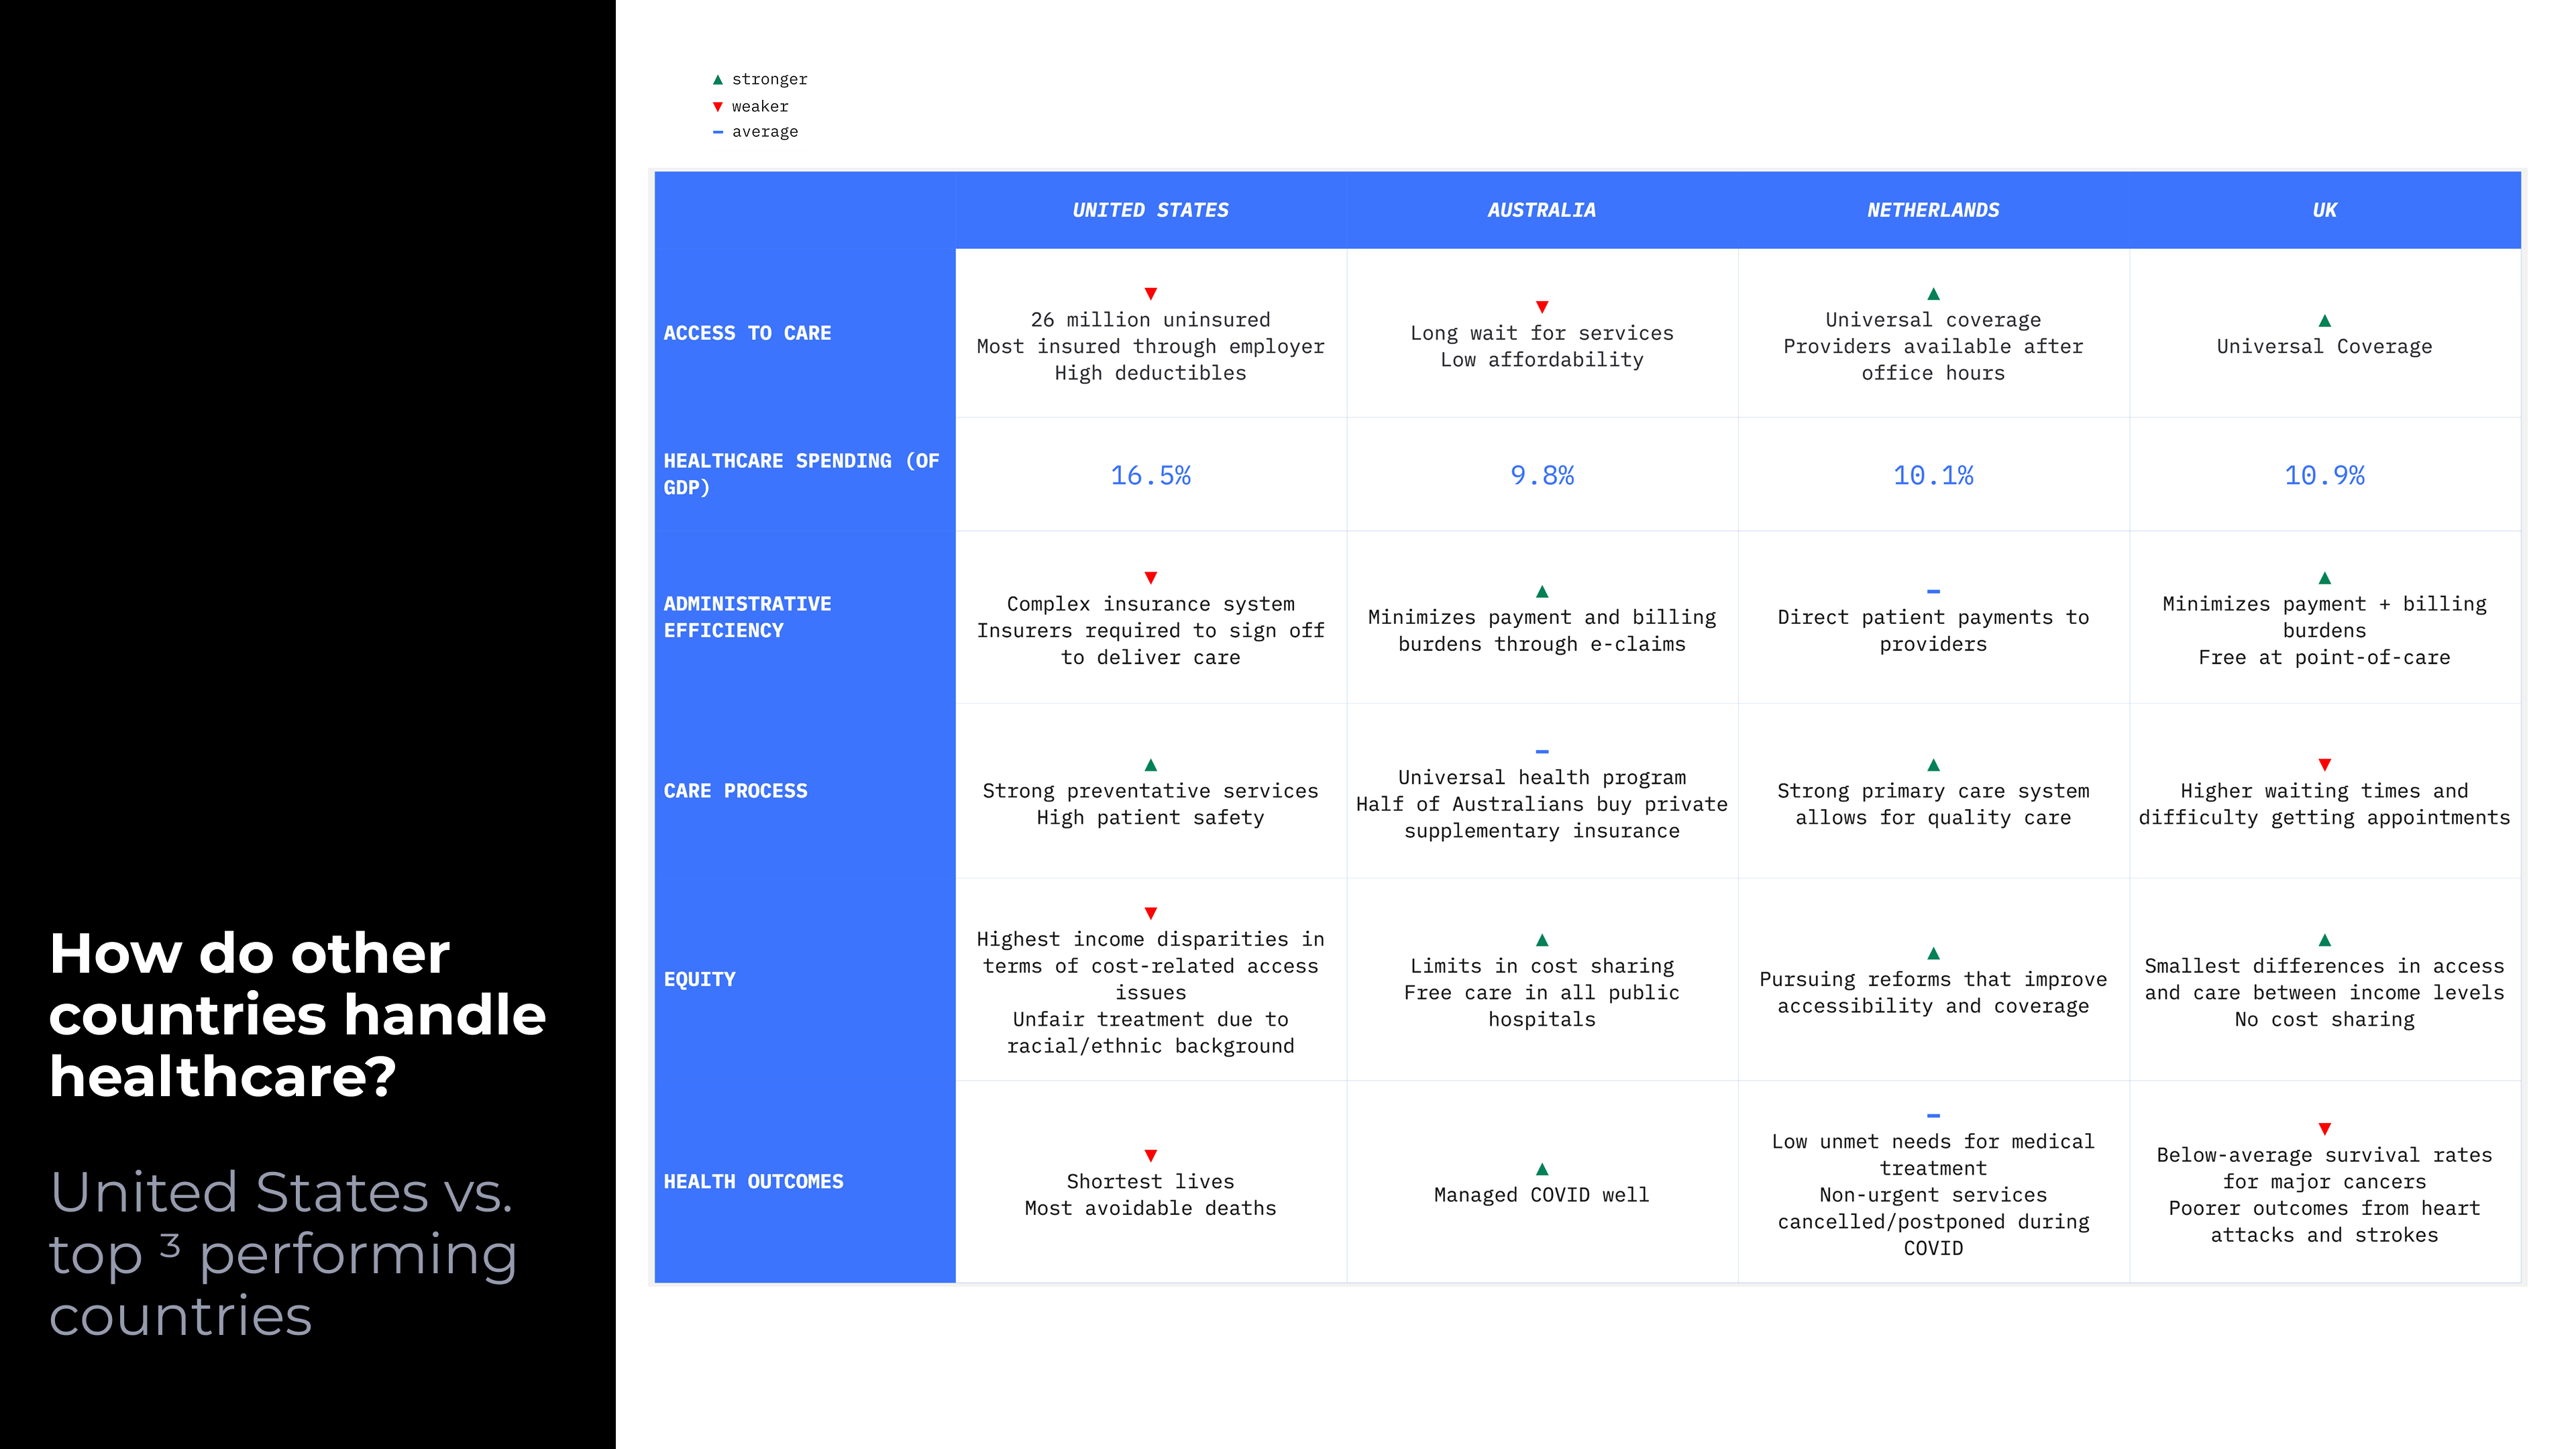This screenshot has height=1449, width=2576.
Task: Select the UNITED STATES column header
Action: pyautogui.click(x=1150, y=210)
